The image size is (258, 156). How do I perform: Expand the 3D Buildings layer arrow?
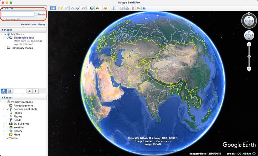pyautogui.click(x=4, y=124)
